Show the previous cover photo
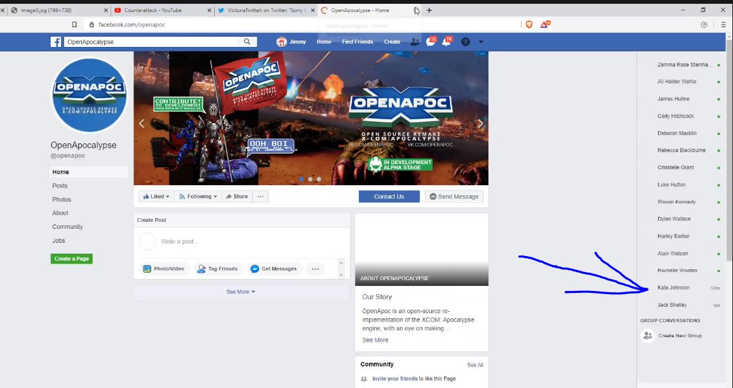This screenshot has height=388, width=733. [x=142, y=123]
